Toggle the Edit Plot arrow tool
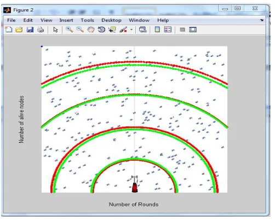This screenshot has width=275, height=220. point(55,30)
